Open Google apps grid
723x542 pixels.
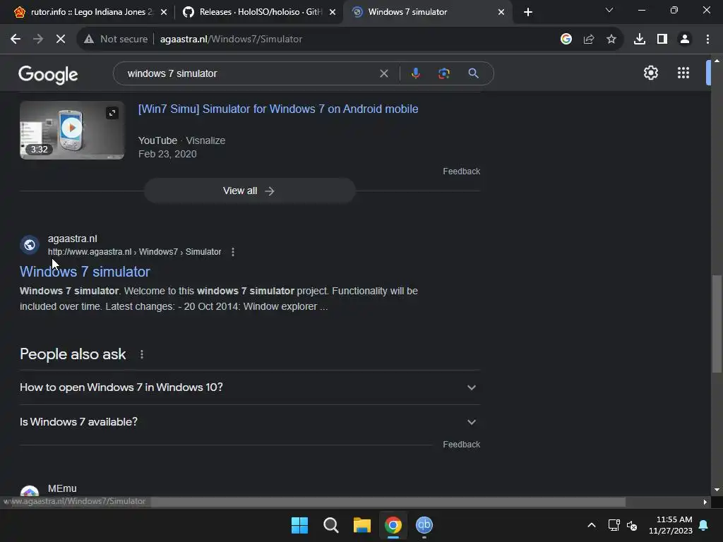683,73
